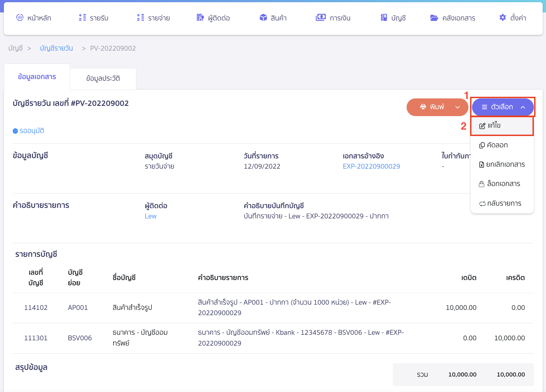The image size is (546, 392).
Task: Go to บัญชีรายวัน breadcrumb link
Action: pyautogui.click(x=56, y=48)
